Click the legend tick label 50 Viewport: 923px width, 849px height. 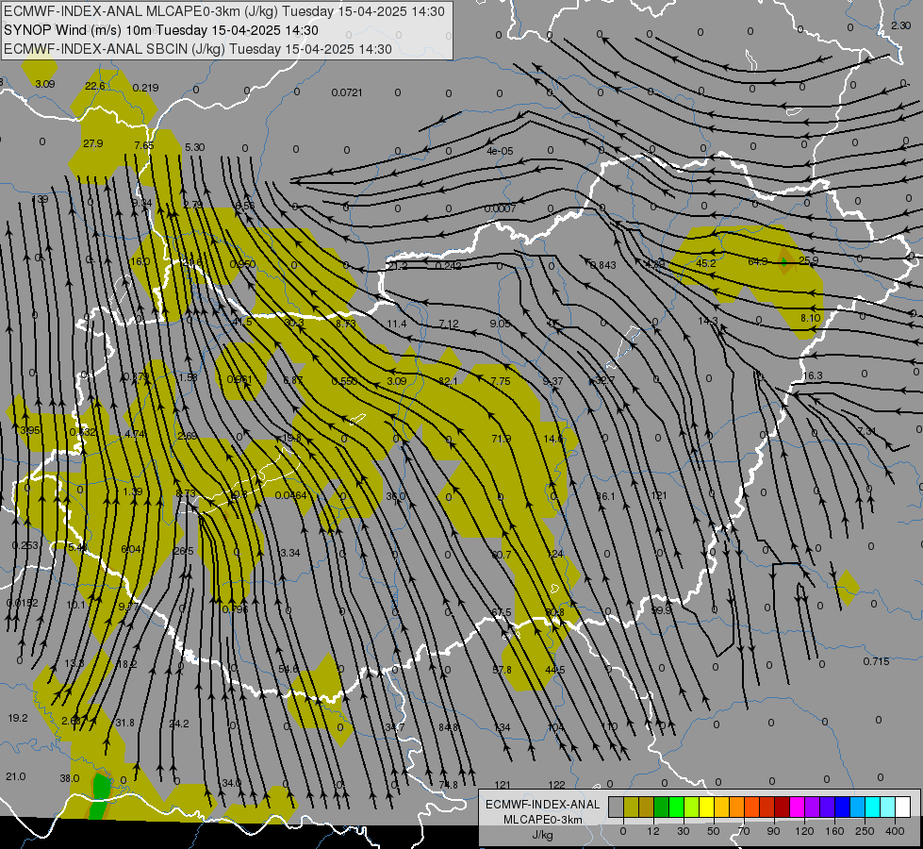point(713,831)
